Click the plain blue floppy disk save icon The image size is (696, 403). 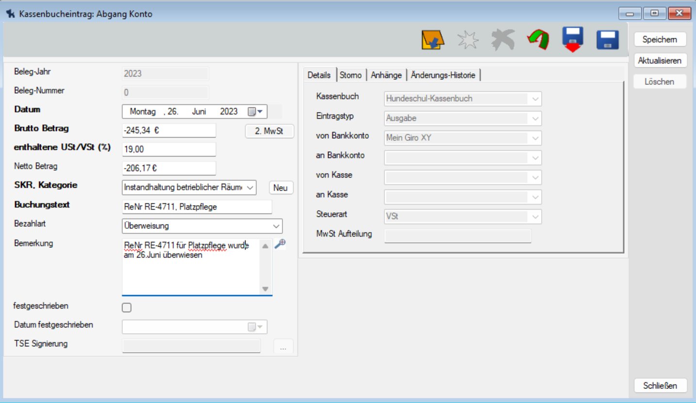608,40
